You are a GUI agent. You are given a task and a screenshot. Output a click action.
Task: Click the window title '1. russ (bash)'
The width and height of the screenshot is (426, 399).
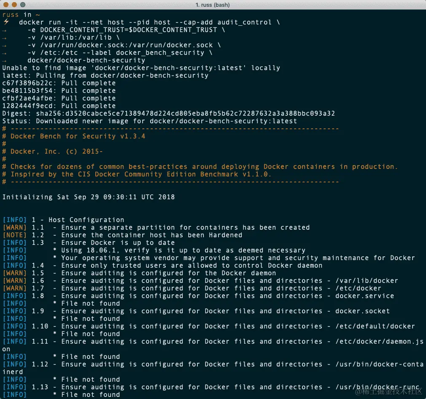click(213, 5)
